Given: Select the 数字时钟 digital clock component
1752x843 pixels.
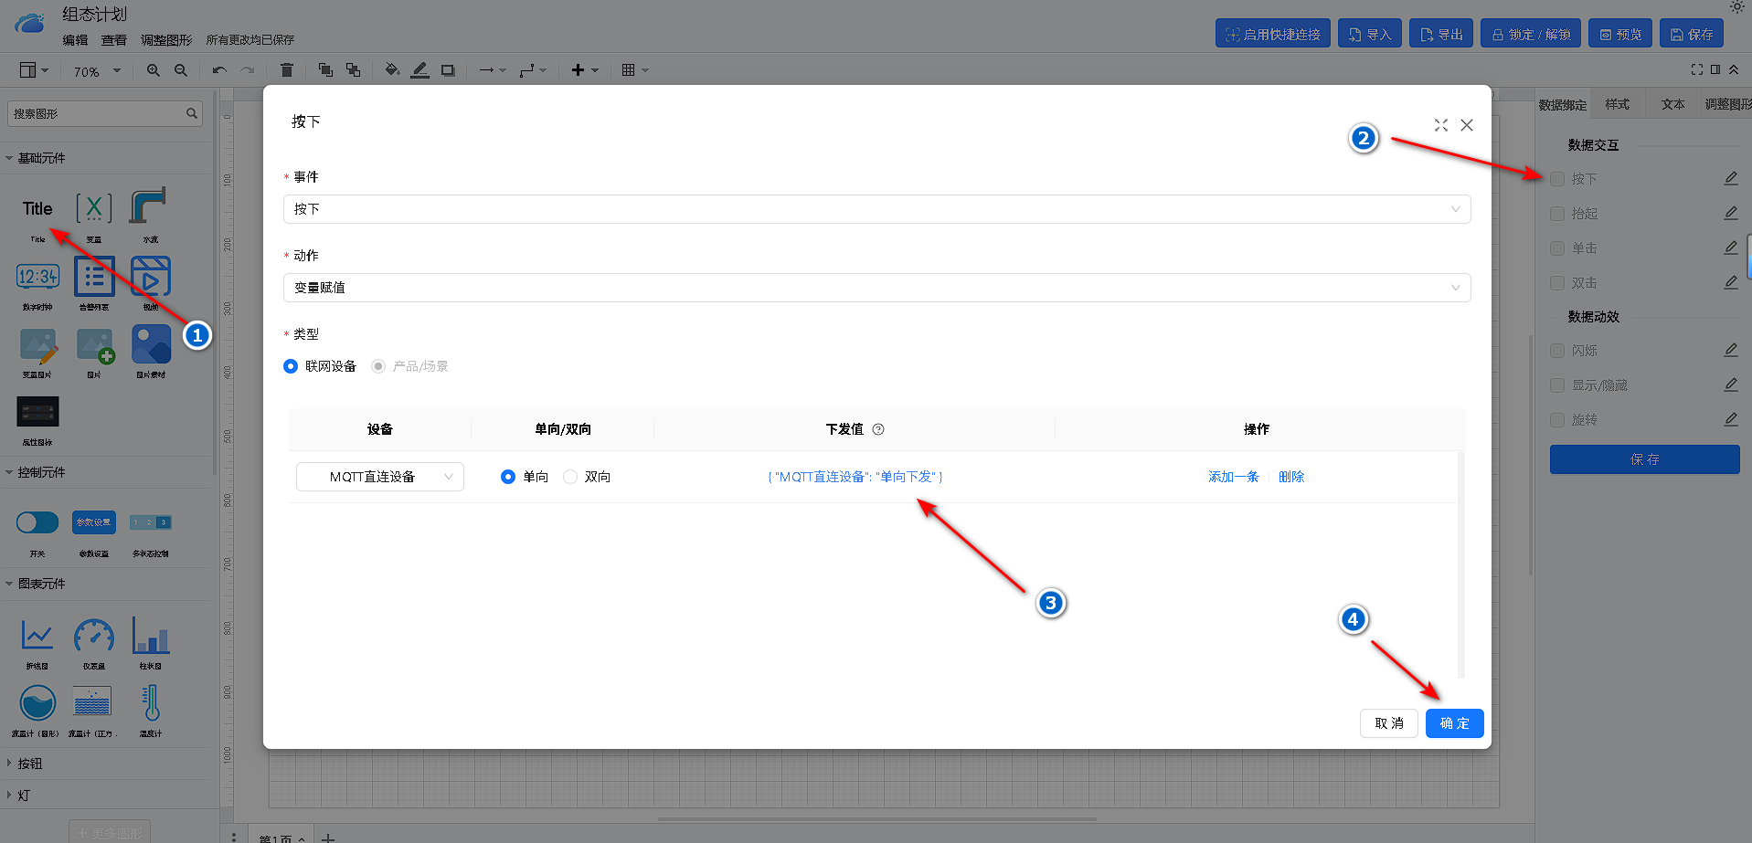Looking at the screenshot, I should [37, 277].
